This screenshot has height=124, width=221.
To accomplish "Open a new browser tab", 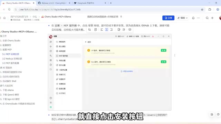I will coord(111,3).
